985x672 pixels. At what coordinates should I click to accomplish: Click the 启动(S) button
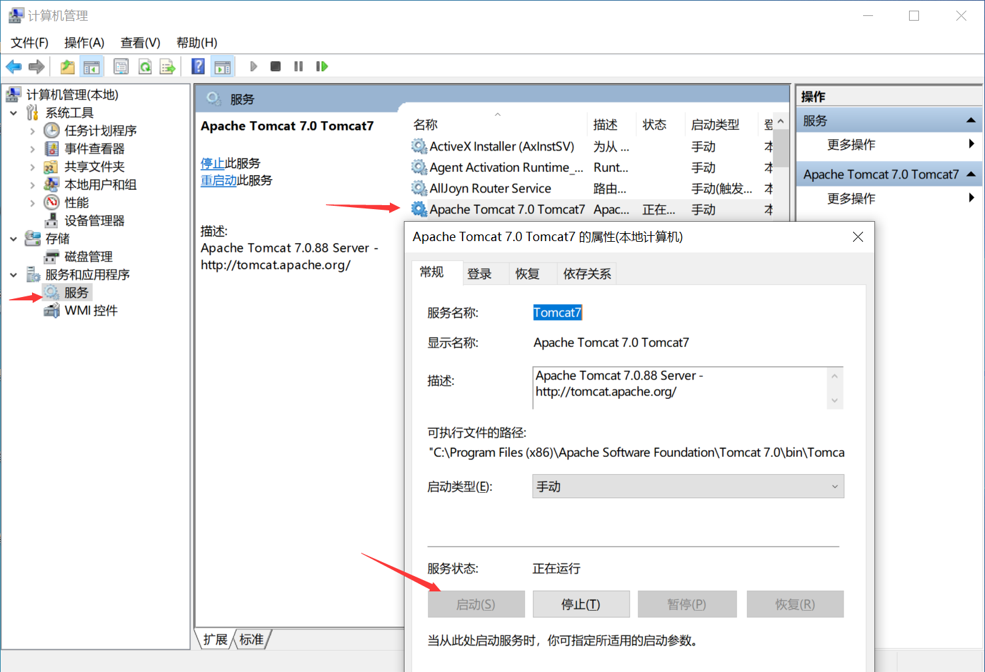click(476, 604)
